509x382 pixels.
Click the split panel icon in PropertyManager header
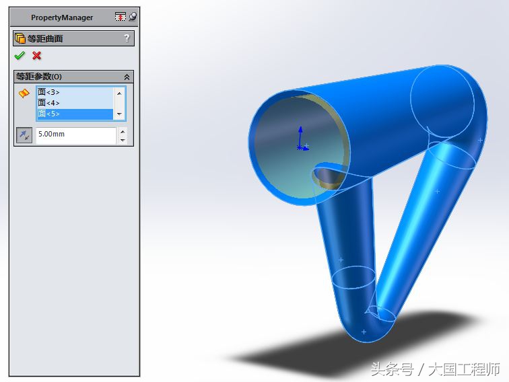(121, 17)
